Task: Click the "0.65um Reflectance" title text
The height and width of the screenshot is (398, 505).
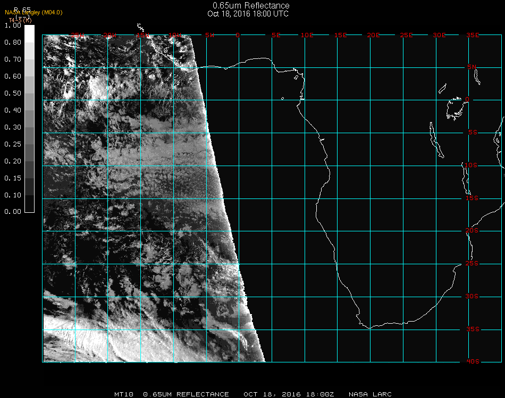Action: (251, 5)
